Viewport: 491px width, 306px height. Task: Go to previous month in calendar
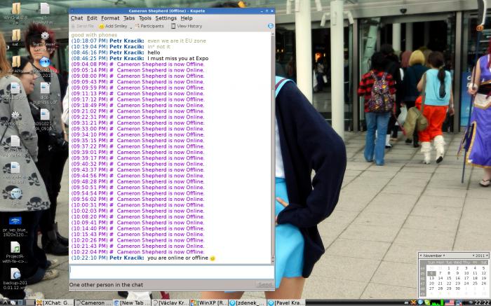pos(421,256)
